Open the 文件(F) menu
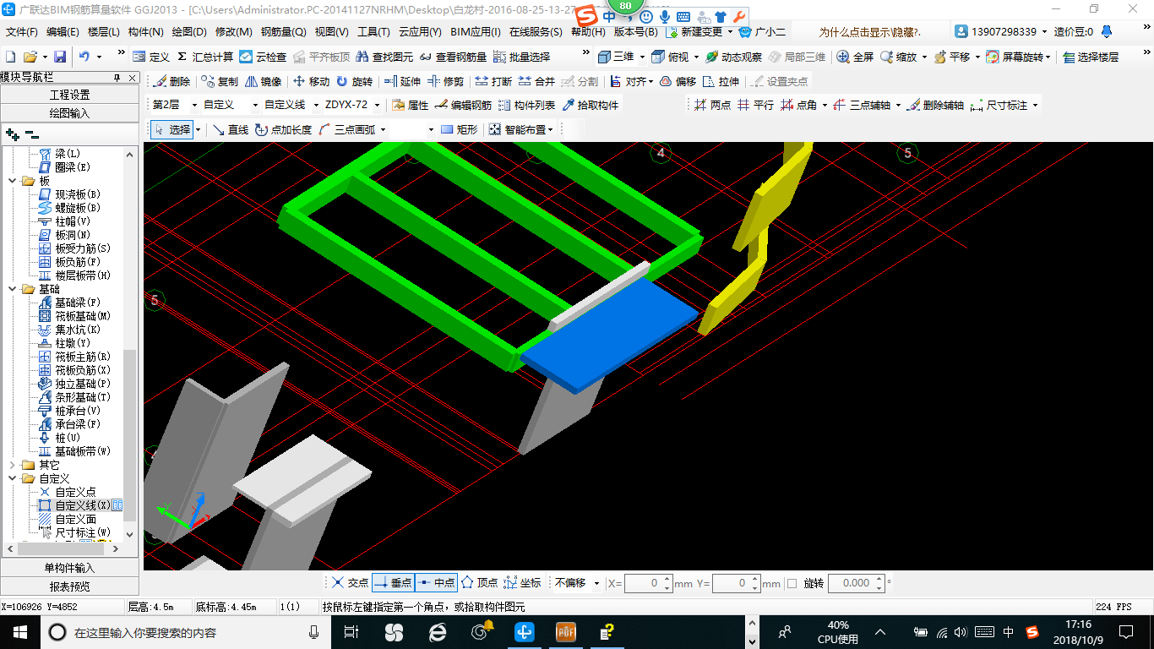Image resolution: width=1154 pixels, height=649 pixels. [22, 32]
